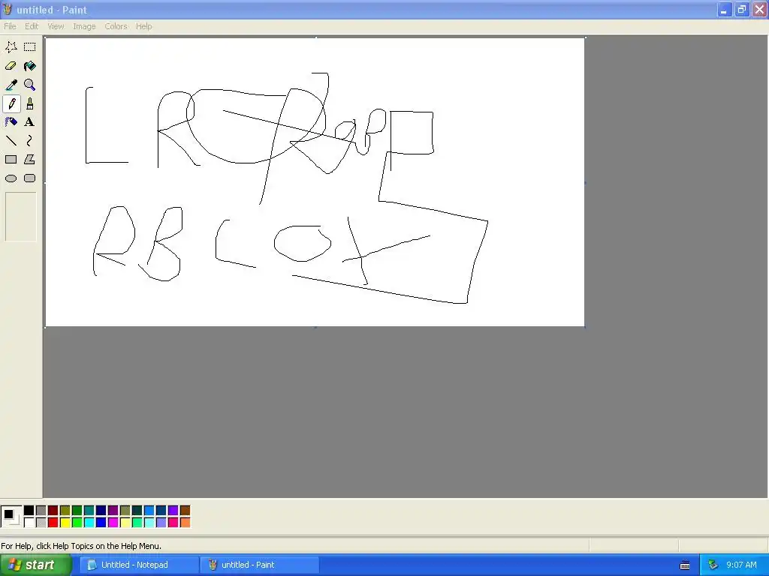Image resolution: width=769 pixels, height=576 pixels.
Task: Open the Colors menu
Action: (116, 26)
